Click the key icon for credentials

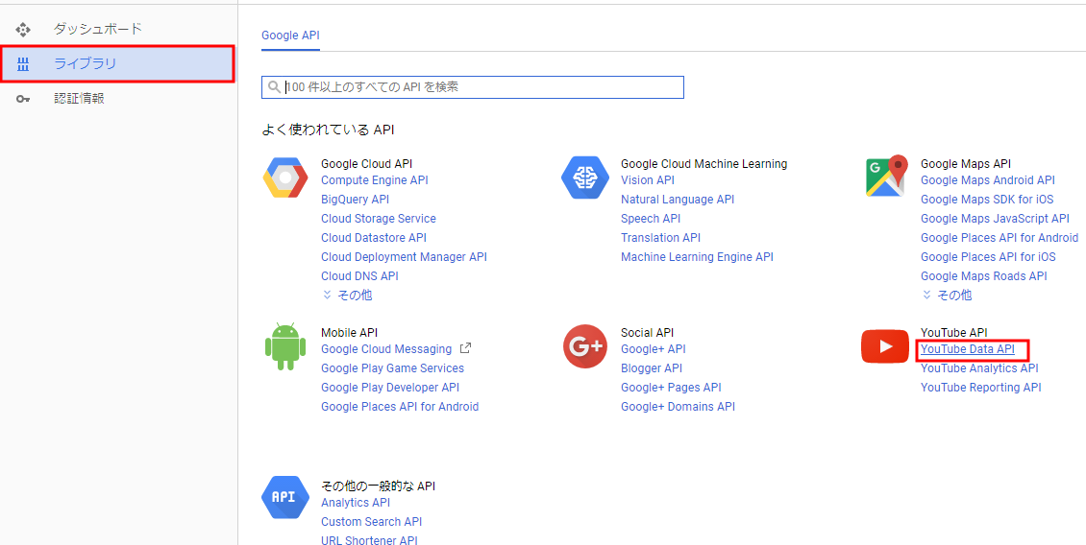click(x=23, y=99)
